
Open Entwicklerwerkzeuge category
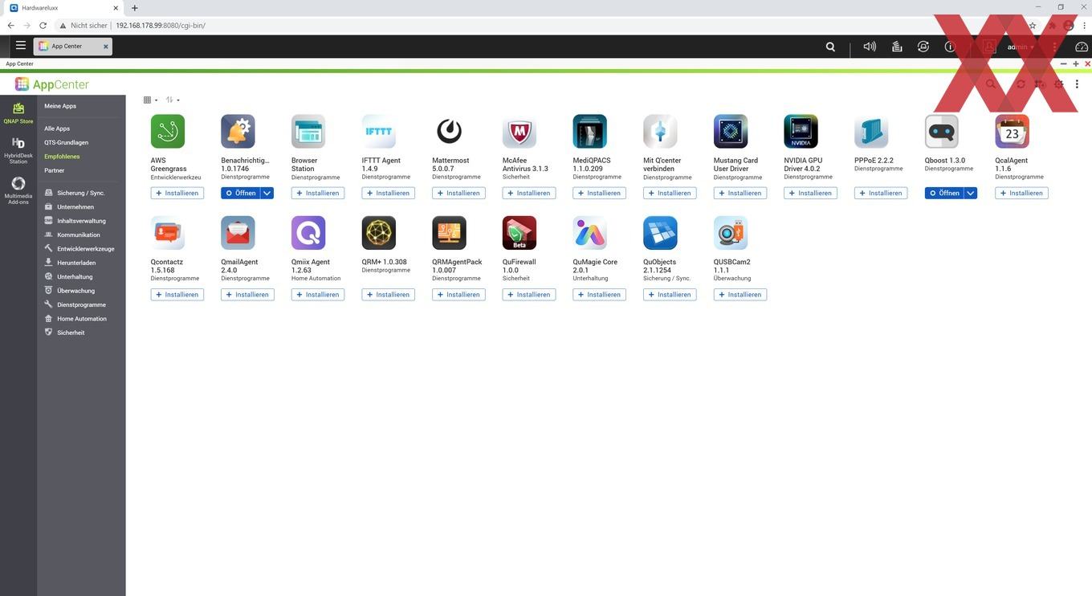81,249
